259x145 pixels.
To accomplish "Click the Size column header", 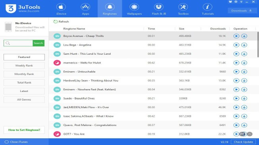I will 182,29.
